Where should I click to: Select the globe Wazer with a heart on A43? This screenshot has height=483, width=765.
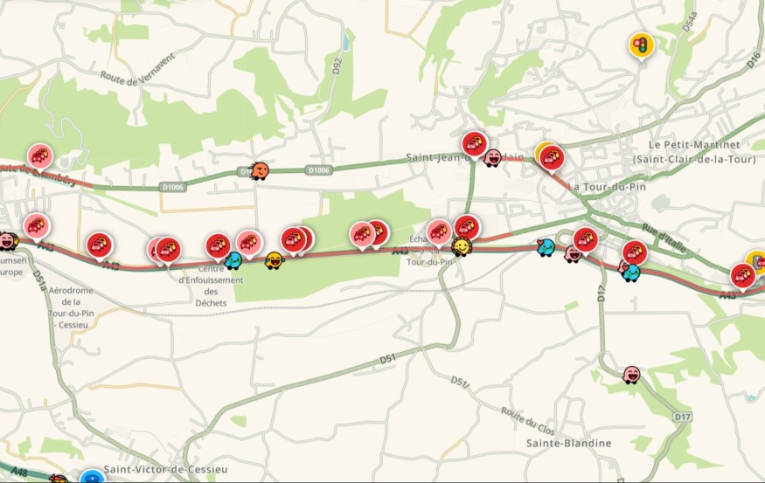coord(546,247)
